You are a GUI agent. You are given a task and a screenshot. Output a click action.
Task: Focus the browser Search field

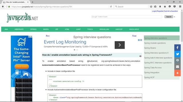click(x=131, y=7)
